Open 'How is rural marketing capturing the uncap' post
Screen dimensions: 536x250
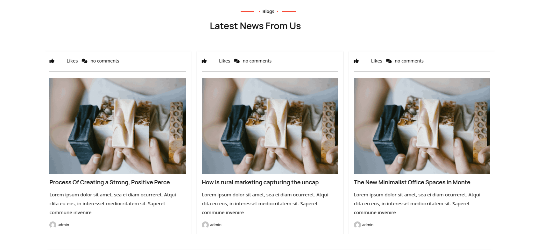[x=260, y=182]
